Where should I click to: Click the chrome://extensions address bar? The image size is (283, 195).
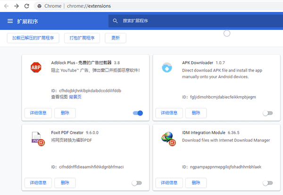[159, 6]
